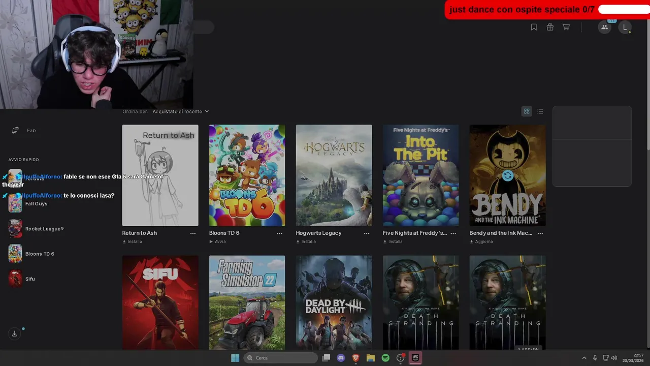Click the Rocket League sidebar icon
This screenshot has width=650, height=366.
tap(15, 229)
